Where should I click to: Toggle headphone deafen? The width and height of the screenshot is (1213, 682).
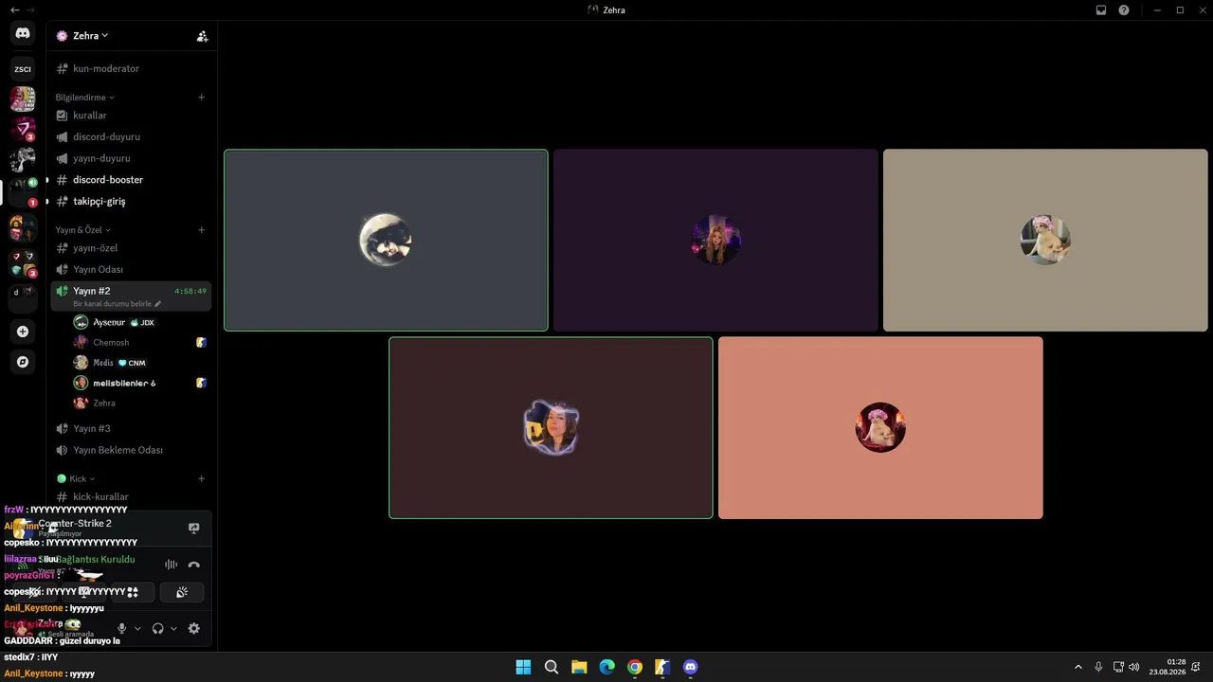click(x=157, y=628)
